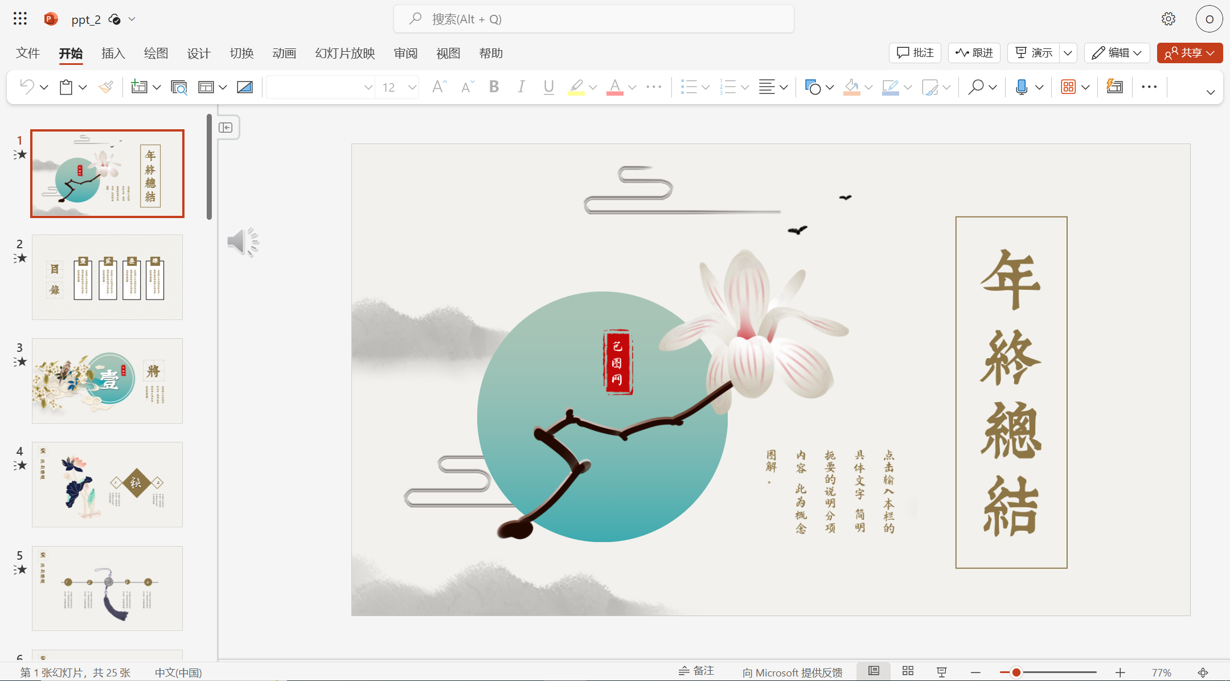This screenshot has height=681, width=1230.
Task: Select slide 3 thumbnail
Action: [x=107, y=381]
